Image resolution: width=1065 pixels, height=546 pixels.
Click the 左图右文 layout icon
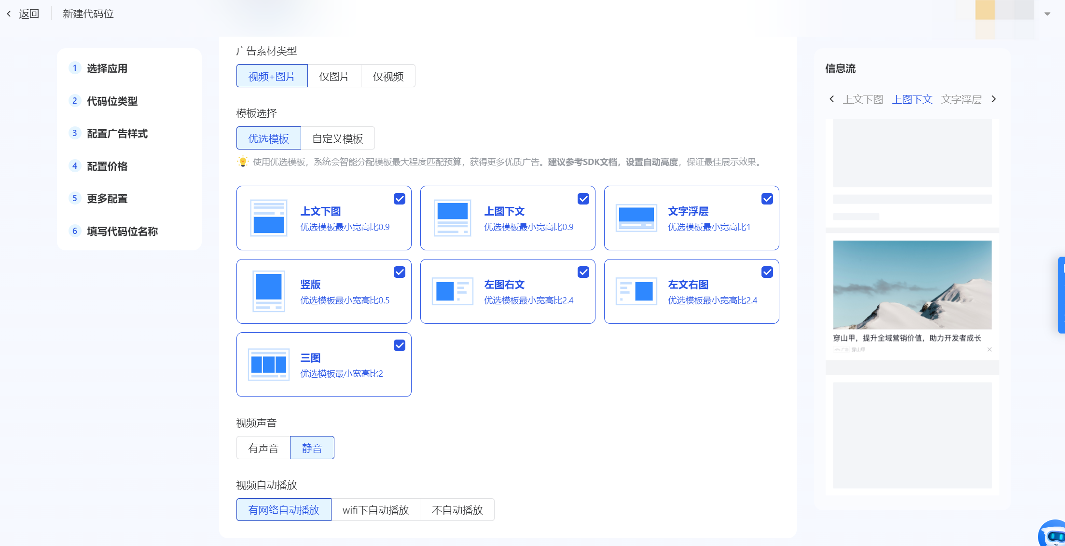[x=453, y=291]
